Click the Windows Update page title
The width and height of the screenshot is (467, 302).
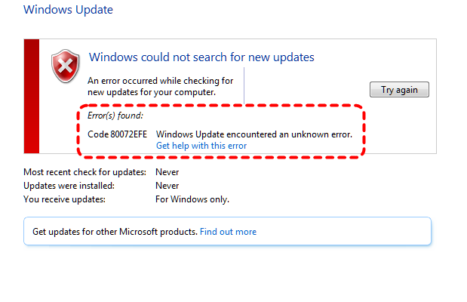tap(68, 11)
